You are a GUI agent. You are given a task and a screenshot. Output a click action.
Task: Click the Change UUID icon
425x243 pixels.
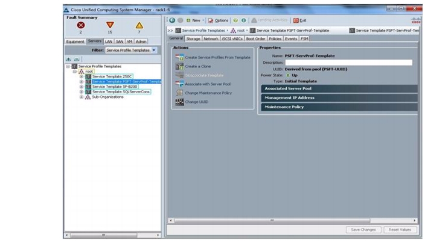coord(179,102)
